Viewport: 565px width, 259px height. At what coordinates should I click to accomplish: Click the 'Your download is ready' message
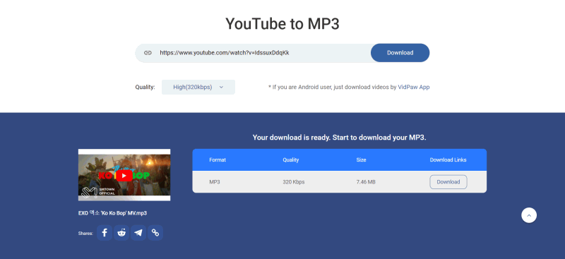340,138
